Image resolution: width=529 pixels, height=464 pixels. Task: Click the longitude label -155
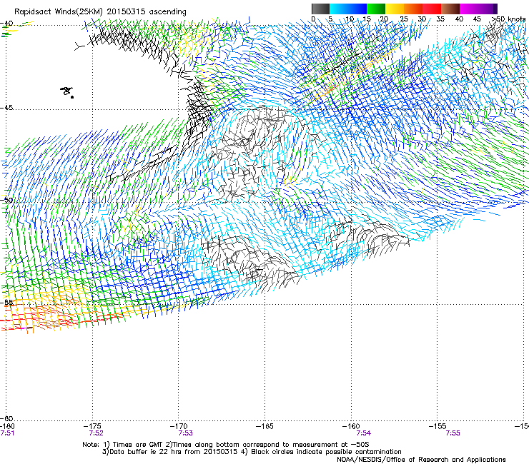point(437,427)
